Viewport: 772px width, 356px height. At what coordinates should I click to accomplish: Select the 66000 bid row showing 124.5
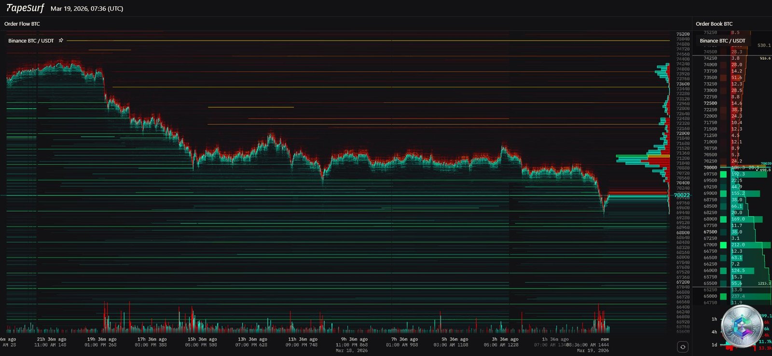(731, 271)
